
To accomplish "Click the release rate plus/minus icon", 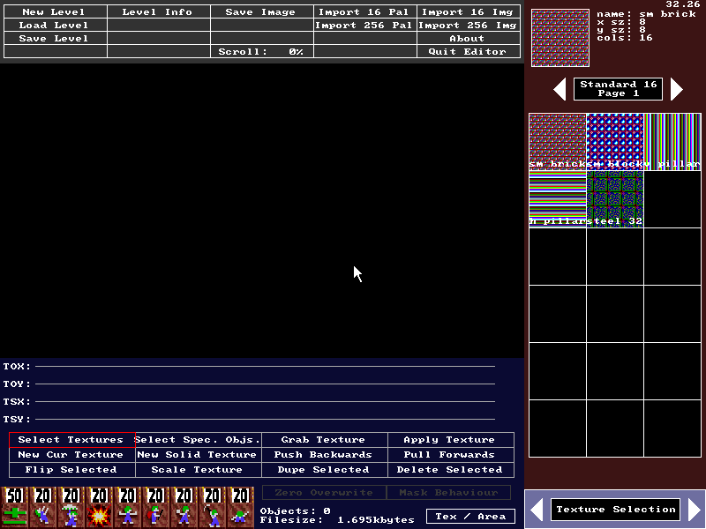I will coord(14,507).
